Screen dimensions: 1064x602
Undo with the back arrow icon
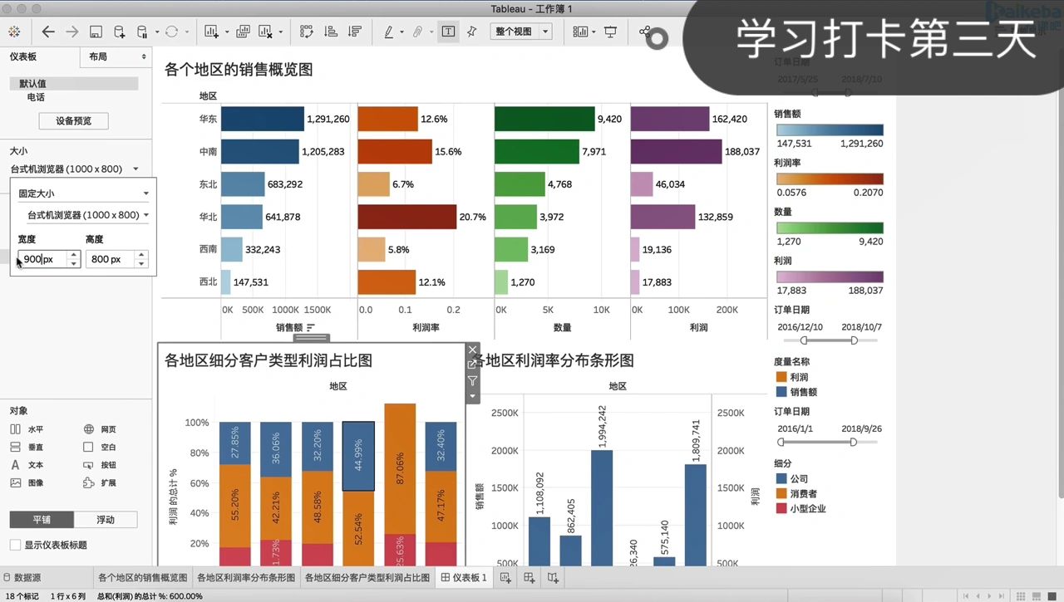pyautogui.click(x=48, y=32)
